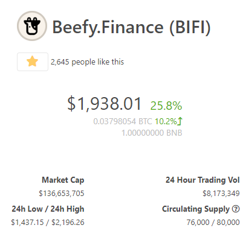Click the $136,653,705 market cap value

coord(62,194)
